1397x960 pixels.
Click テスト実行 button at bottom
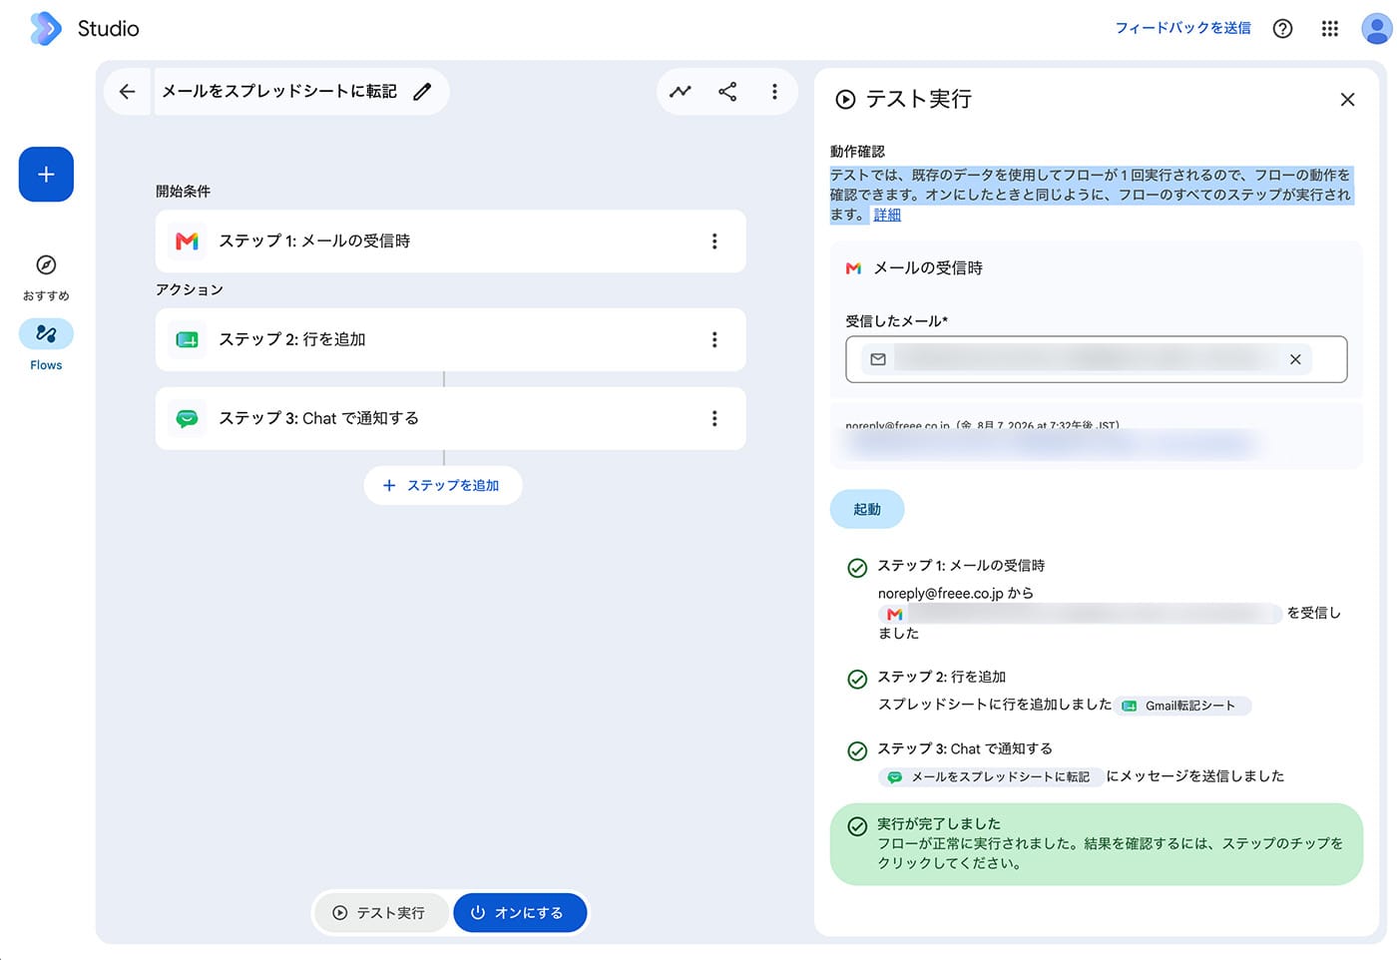click(x=380, y=913)
